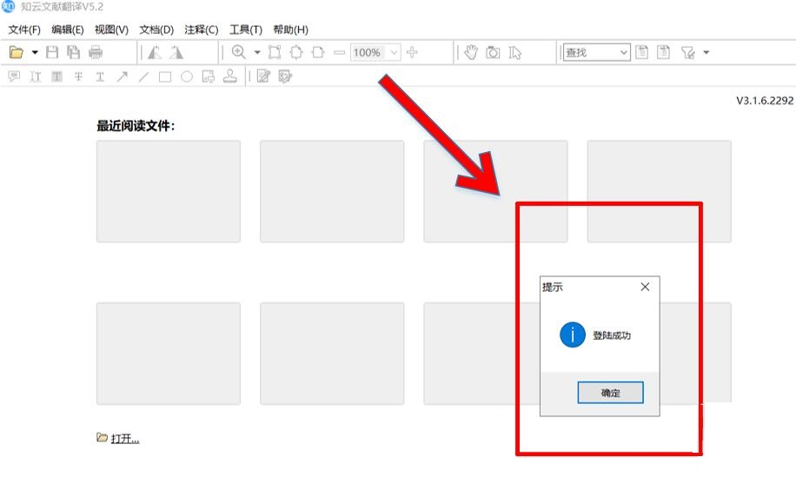
Task: Click the first recent file thumbnail
Action: click(x=168, y=191)
